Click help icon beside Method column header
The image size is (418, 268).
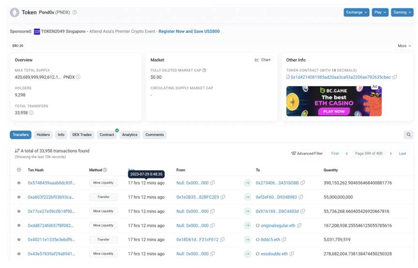point(105,170)
